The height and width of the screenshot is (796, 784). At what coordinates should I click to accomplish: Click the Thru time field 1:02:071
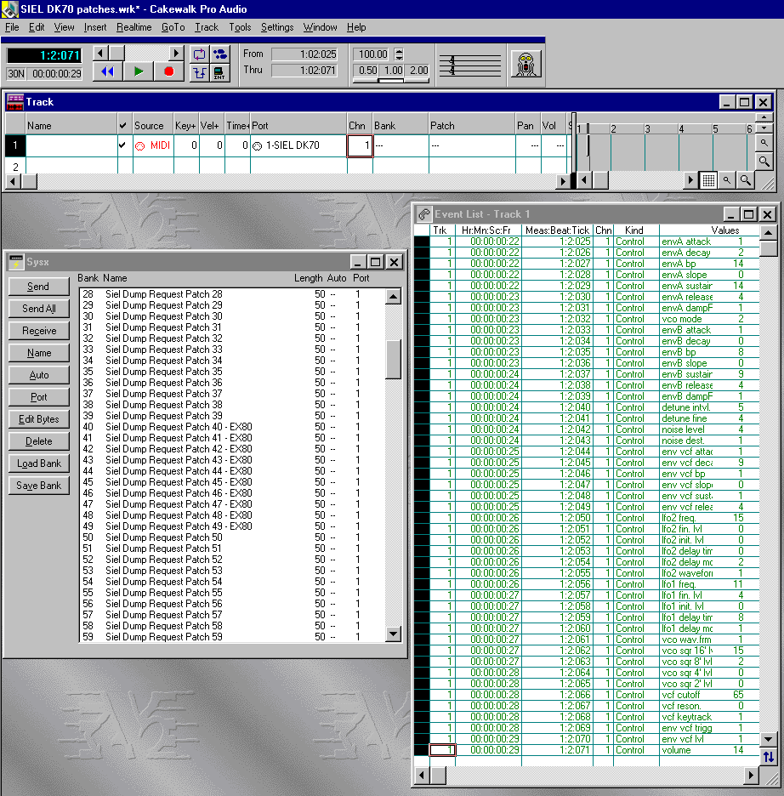tap(304, 71)
